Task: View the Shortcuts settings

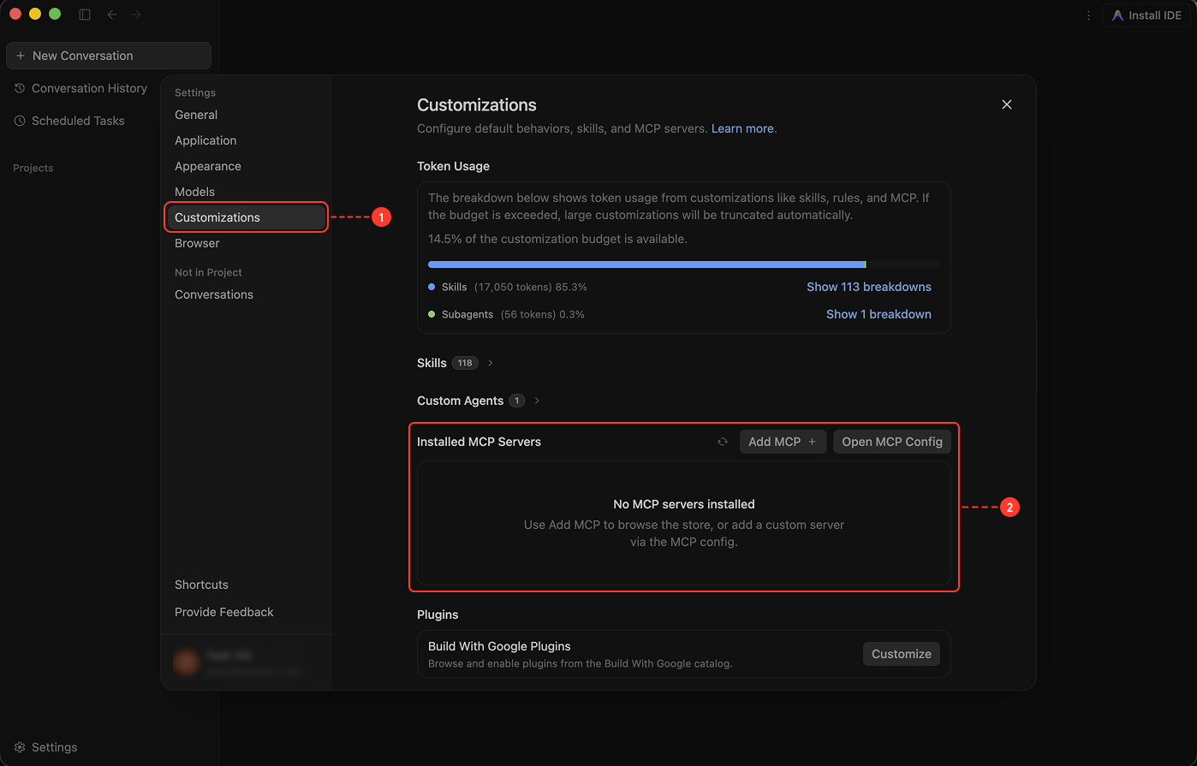Action: coord(201,585)
